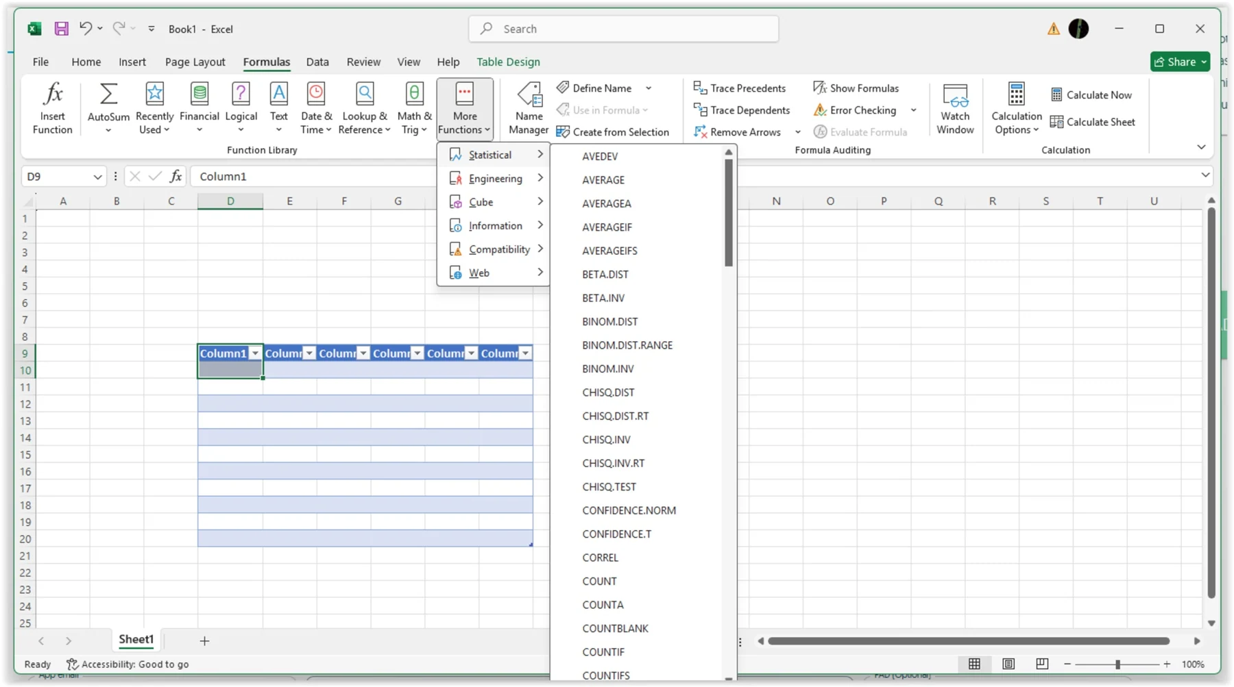Open the Compatibility submenu

(494, 249)
